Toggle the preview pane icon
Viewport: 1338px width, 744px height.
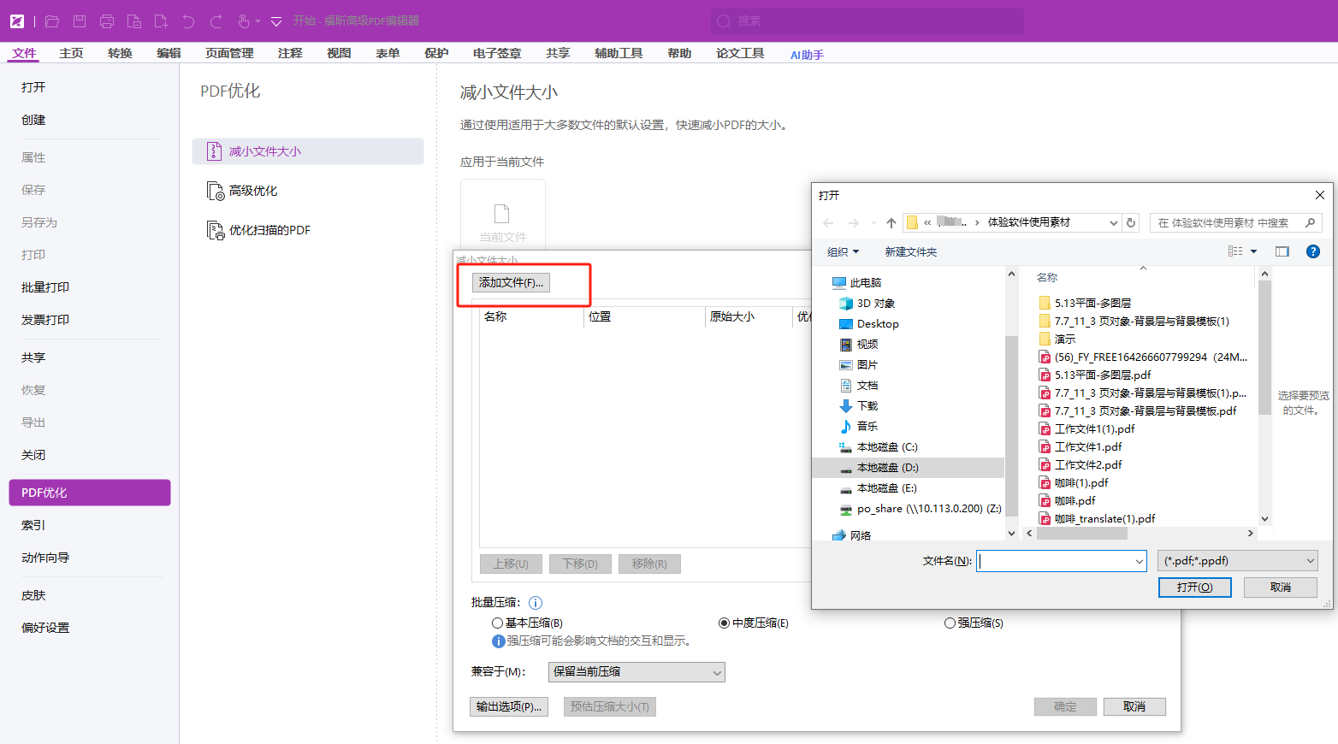1282,251
